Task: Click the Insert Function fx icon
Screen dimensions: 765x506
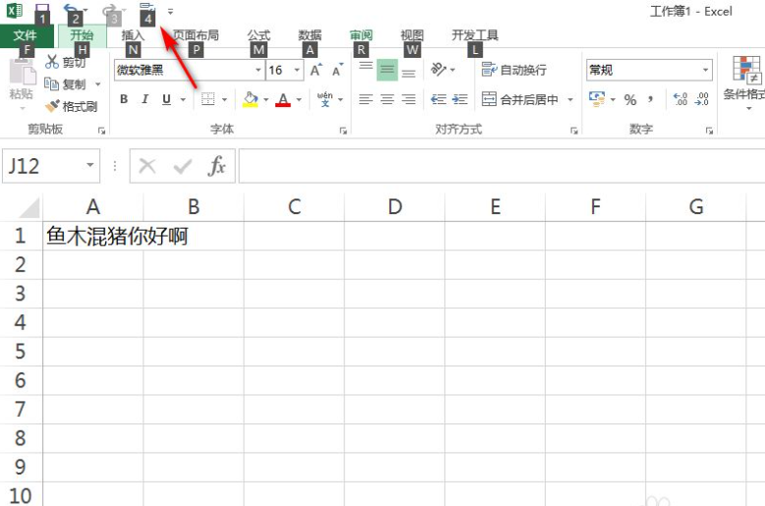Action: (217, 166)
